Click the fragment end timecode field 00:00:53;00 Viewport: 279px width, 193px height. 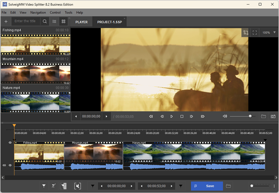(x=157, y=186)
